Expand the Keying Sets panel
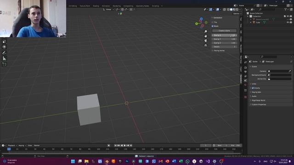 [x=256, y=92]
